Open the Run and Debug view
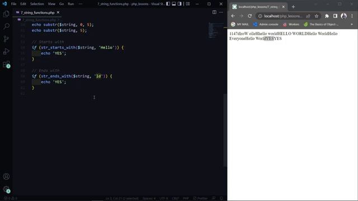Screen dimensions: 358x201 pos(6,51)
